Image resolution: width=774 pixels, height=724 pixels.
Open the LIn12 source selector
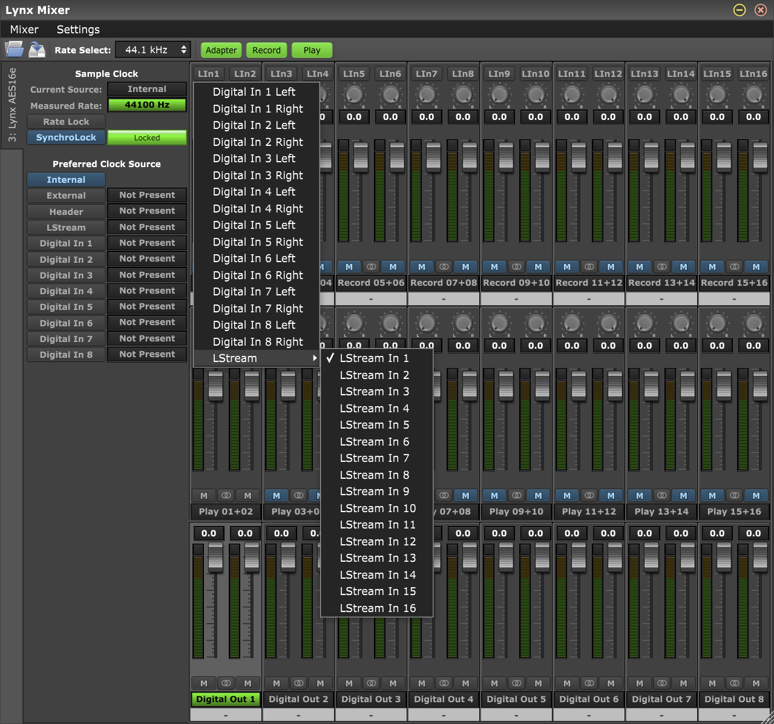tap(608, 74)
